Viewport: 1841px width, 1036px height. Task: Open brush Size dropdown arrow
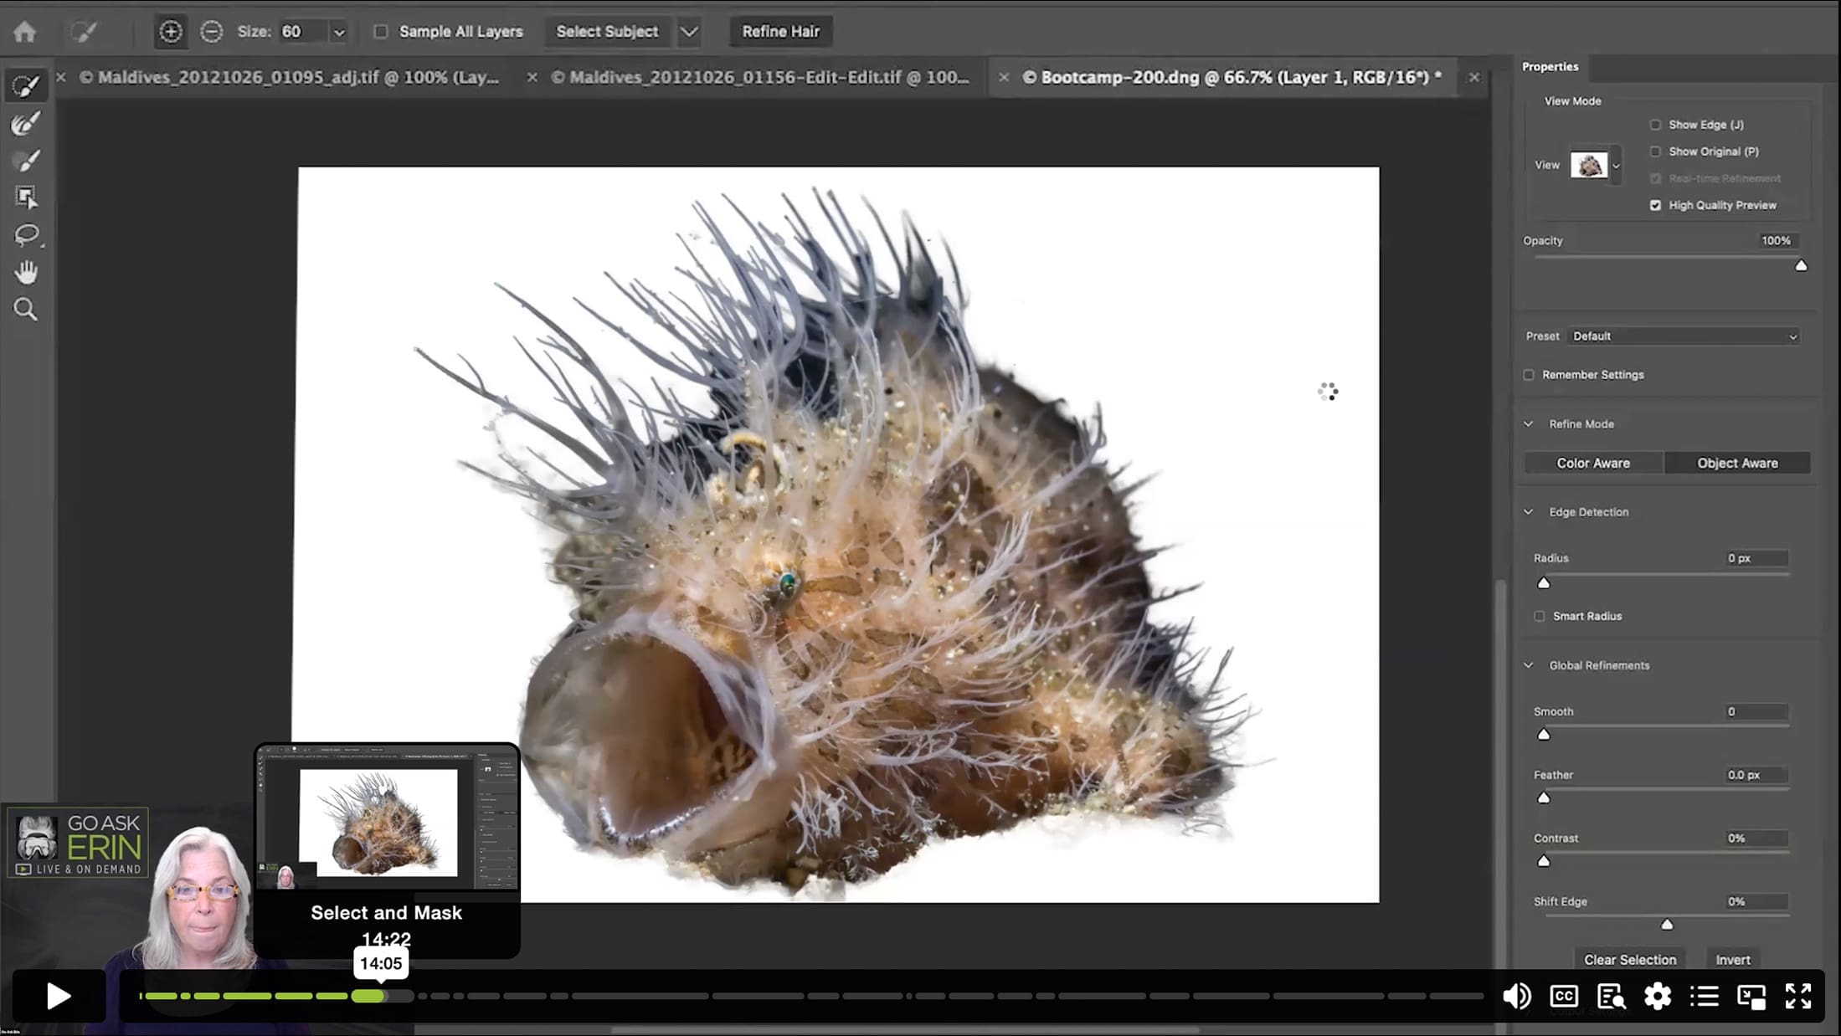pos(339,33)
